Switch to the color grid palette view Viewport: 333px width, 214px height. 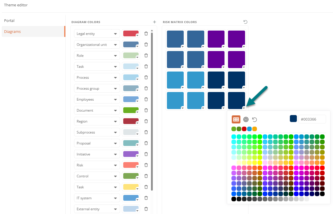tap(236, 119)
